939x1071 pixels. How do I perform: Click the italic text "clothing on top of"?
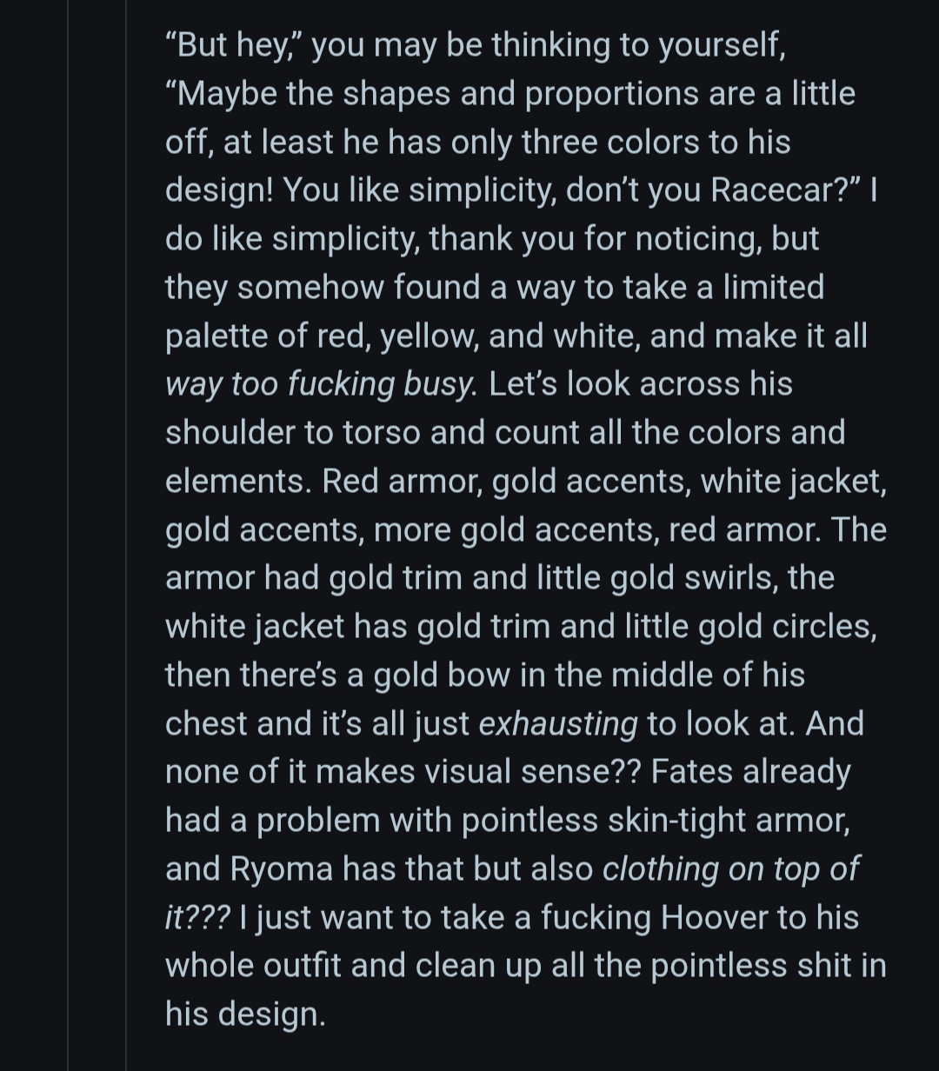tap(730, 868)
